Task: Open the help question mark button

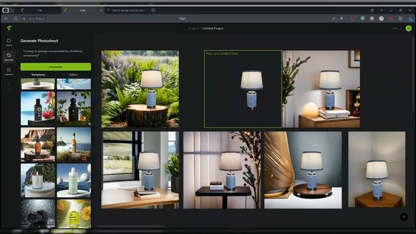Action: [404, 217]
